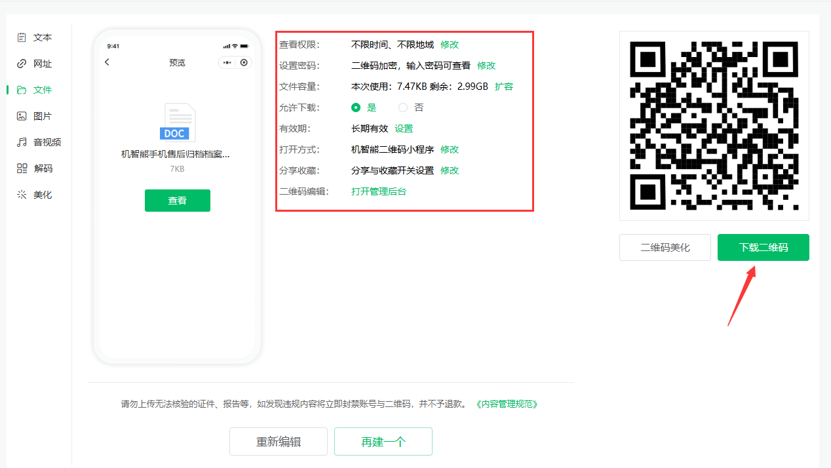831x468 pixels.
Task: Select 是 to allow download
Action: (x=356, y=107)
